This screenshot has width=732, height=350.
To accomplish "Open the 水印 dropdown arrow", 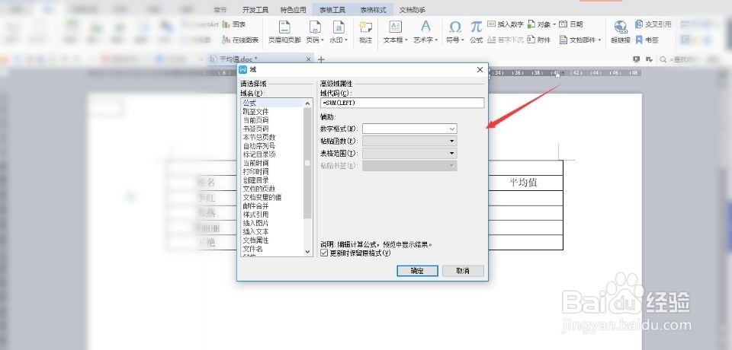I will point(346,40).
